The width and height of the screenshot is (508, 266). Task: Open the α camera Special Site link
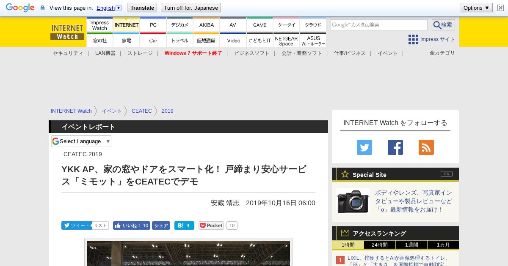pyautogui.click(x=414, y=201)
